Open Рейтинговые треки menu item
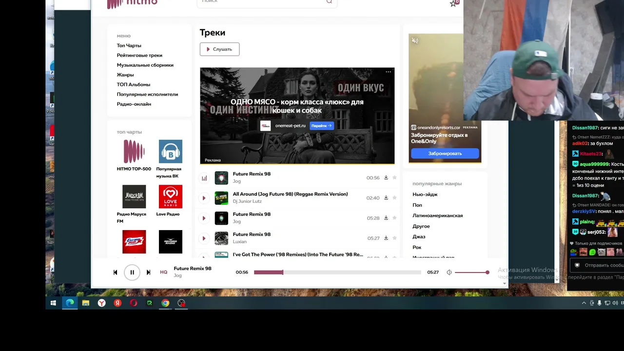 pos(139,55)
